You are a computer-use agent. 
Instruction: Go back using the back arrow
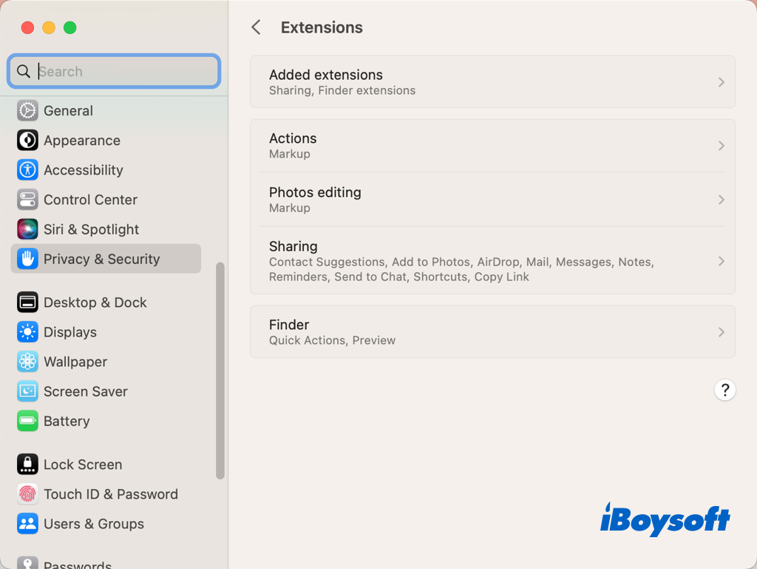coord(256,27)
